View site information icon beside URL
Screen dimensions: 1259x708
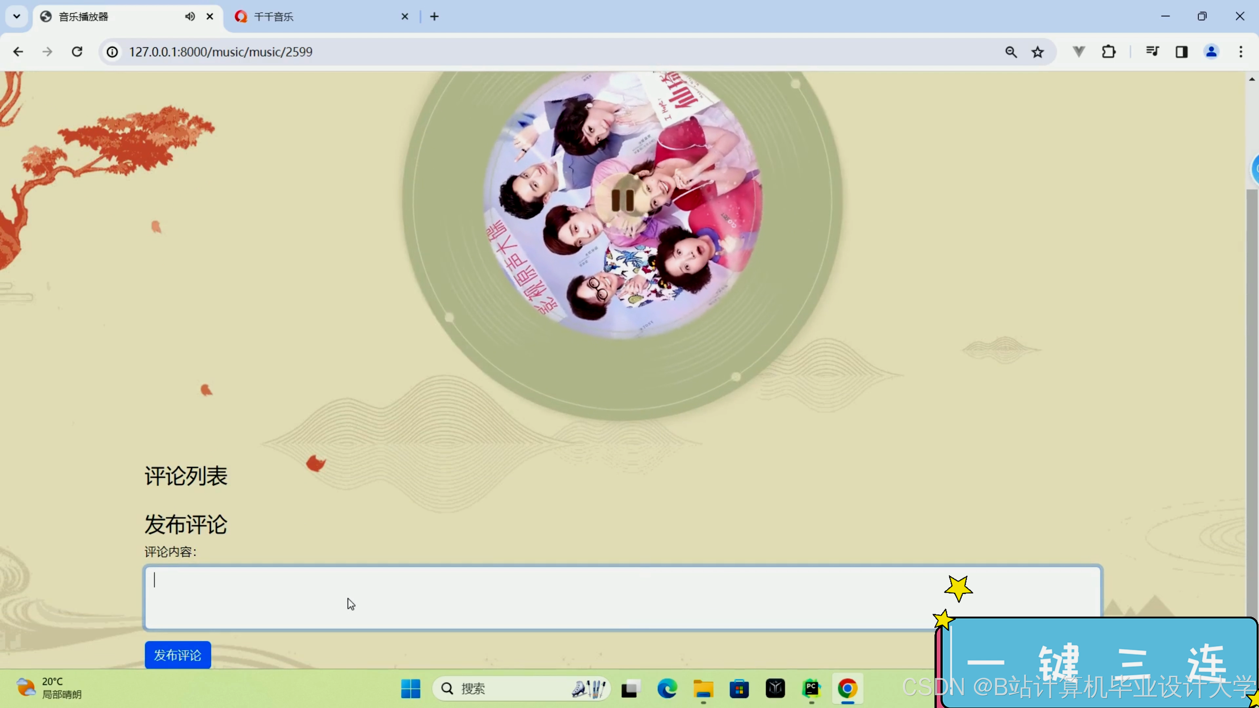click(x=112, y=52)
